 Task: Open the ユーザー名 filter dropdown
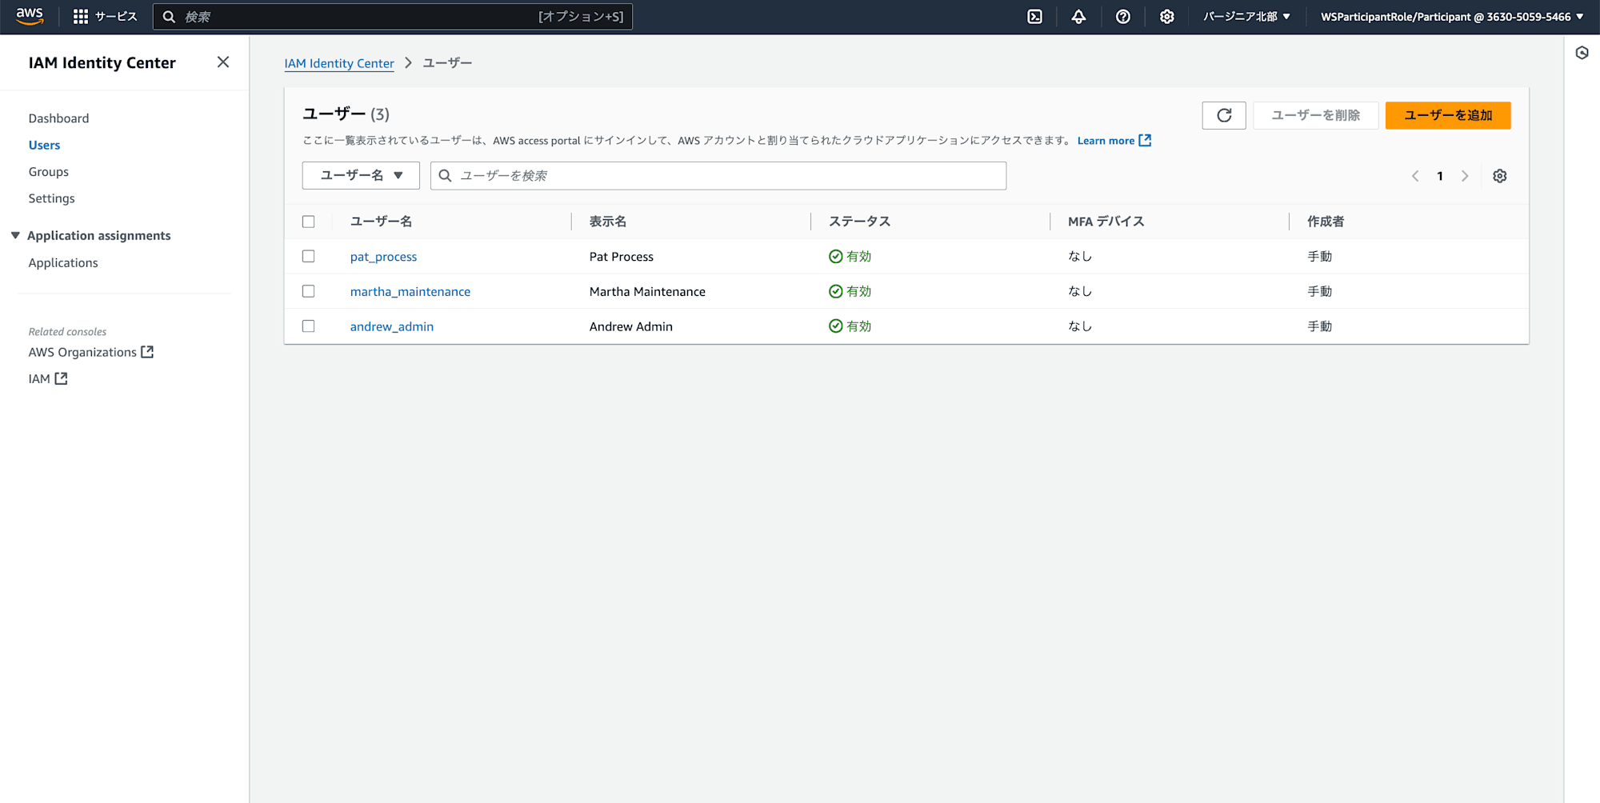(361, 175)
